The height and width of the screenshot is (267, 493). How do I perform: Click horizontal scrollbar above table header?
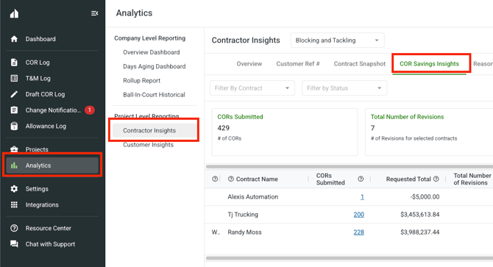click(x=350, y=166)
